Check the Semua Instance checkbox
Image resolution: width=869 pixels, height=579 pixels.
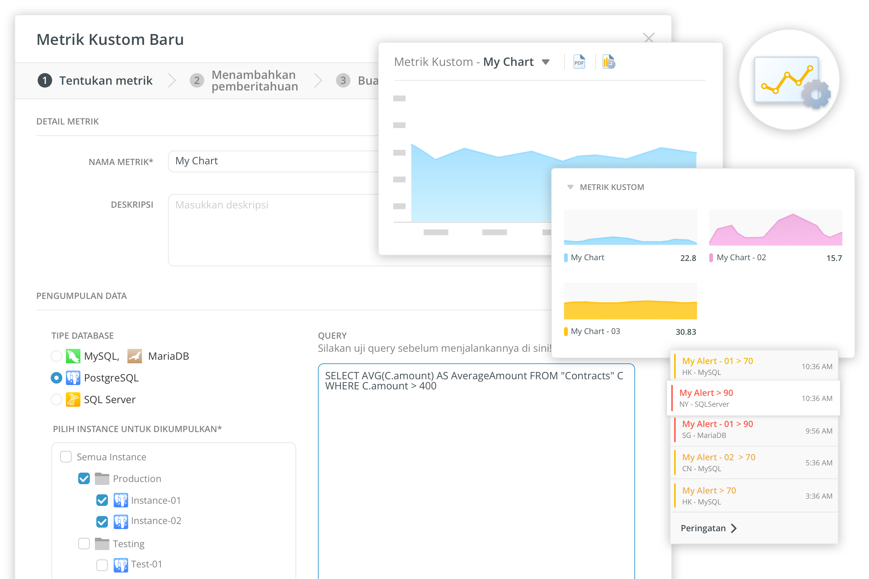66,457
